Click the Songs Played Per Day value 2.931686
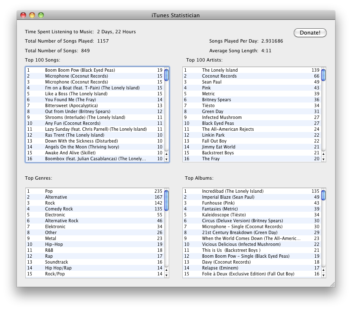352x310 pixels. 272,41
